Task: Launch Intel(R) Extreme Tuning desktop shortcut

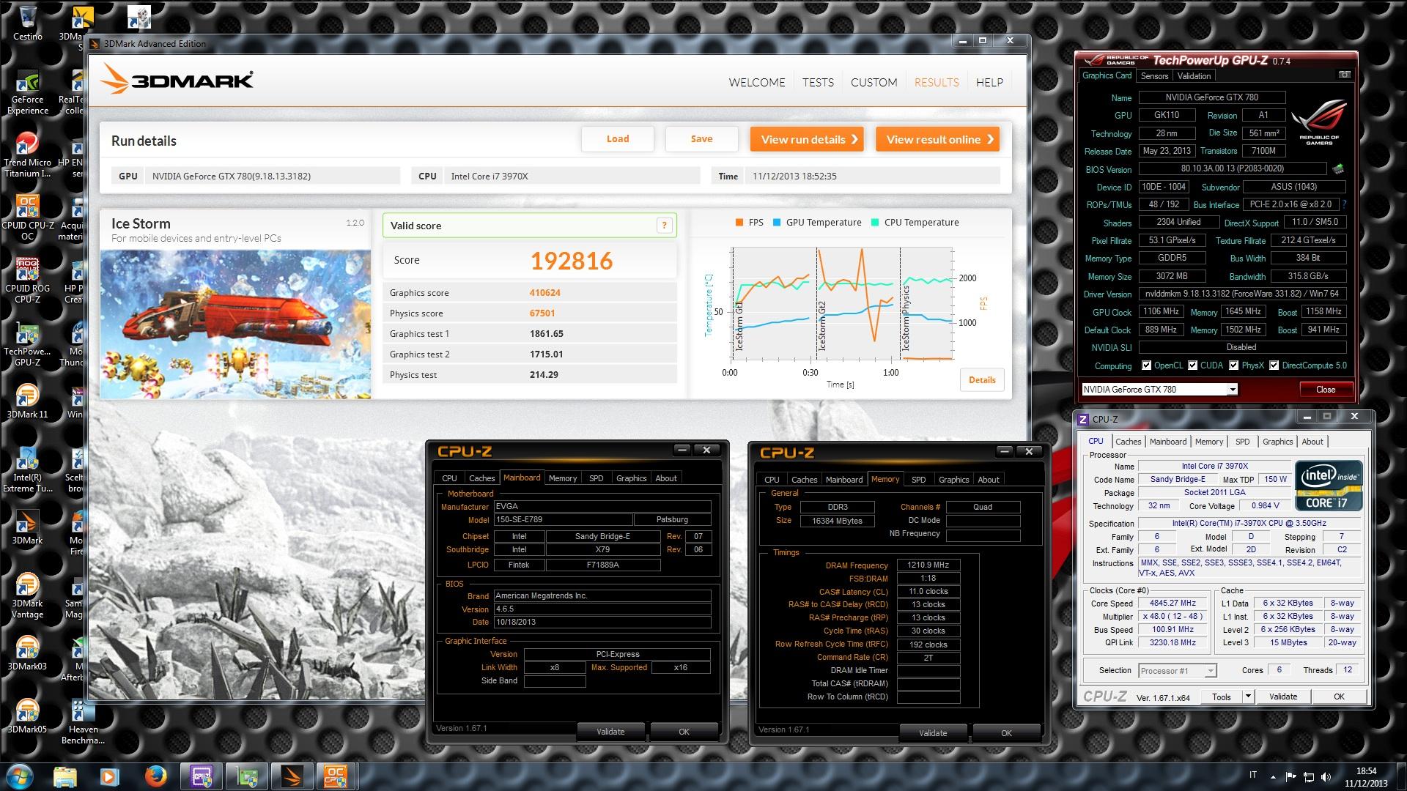Action: point(28,469)
